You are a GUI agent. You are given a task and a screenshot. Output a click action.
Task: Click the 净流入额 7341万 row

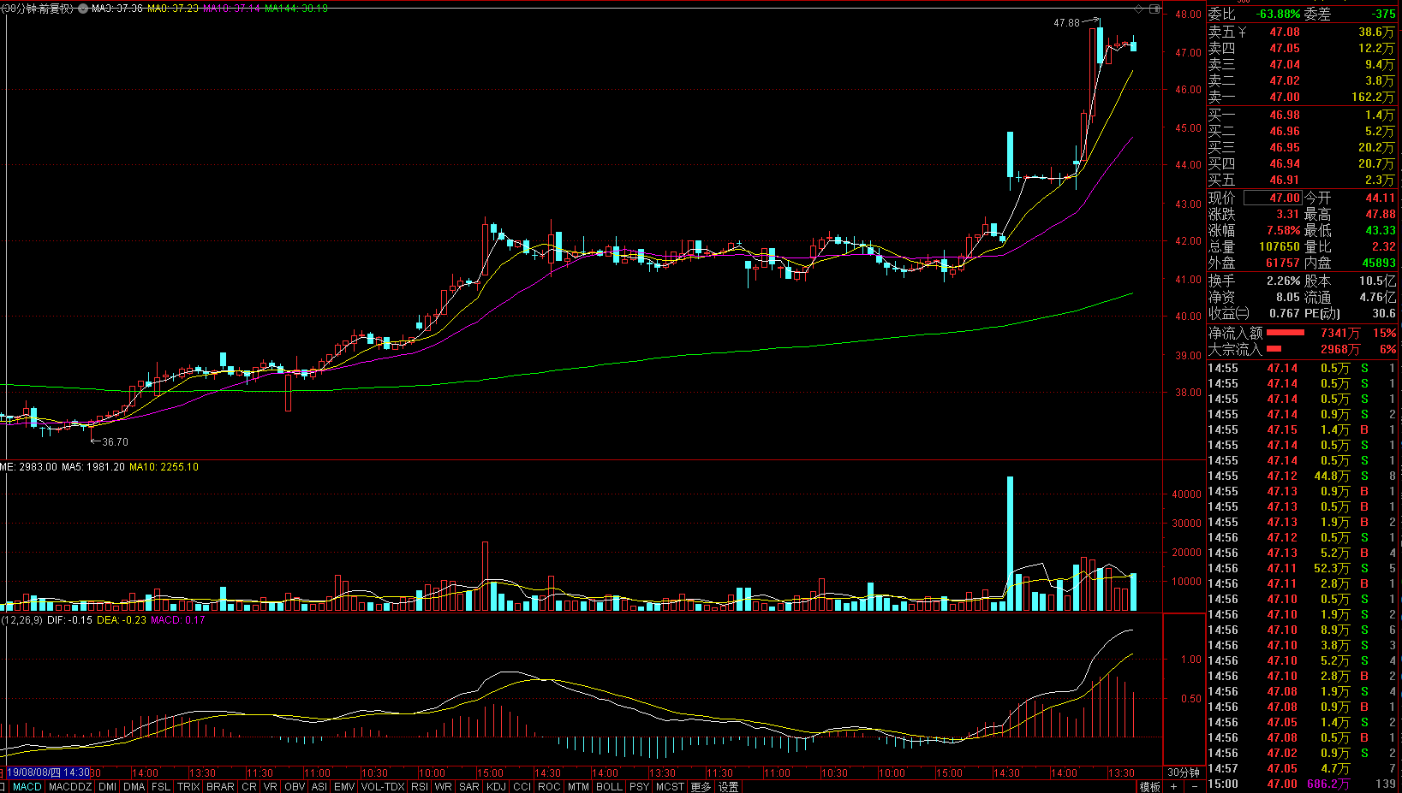[1302, 333]
